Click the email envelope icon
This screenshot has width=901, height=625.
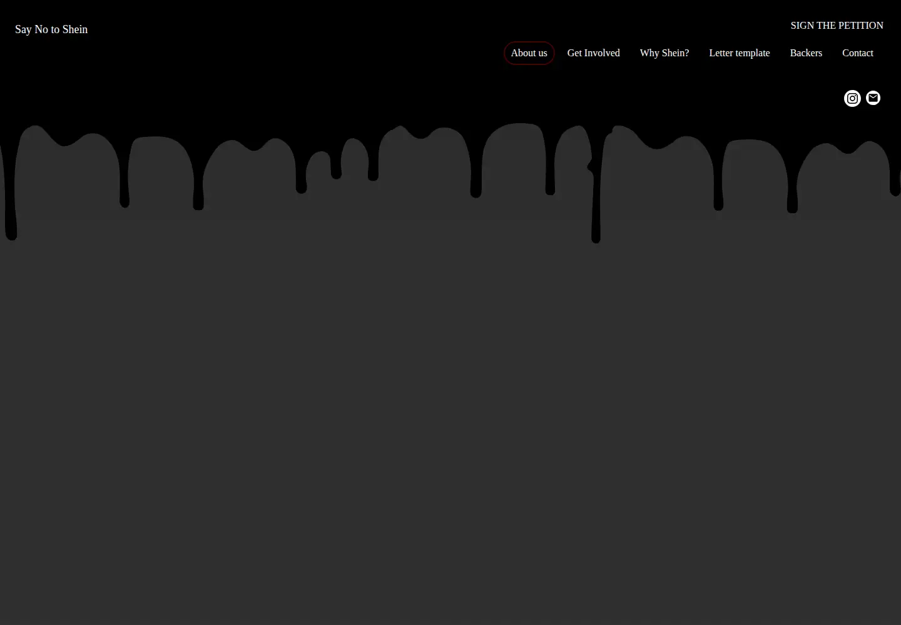click(x=873, y=98)
